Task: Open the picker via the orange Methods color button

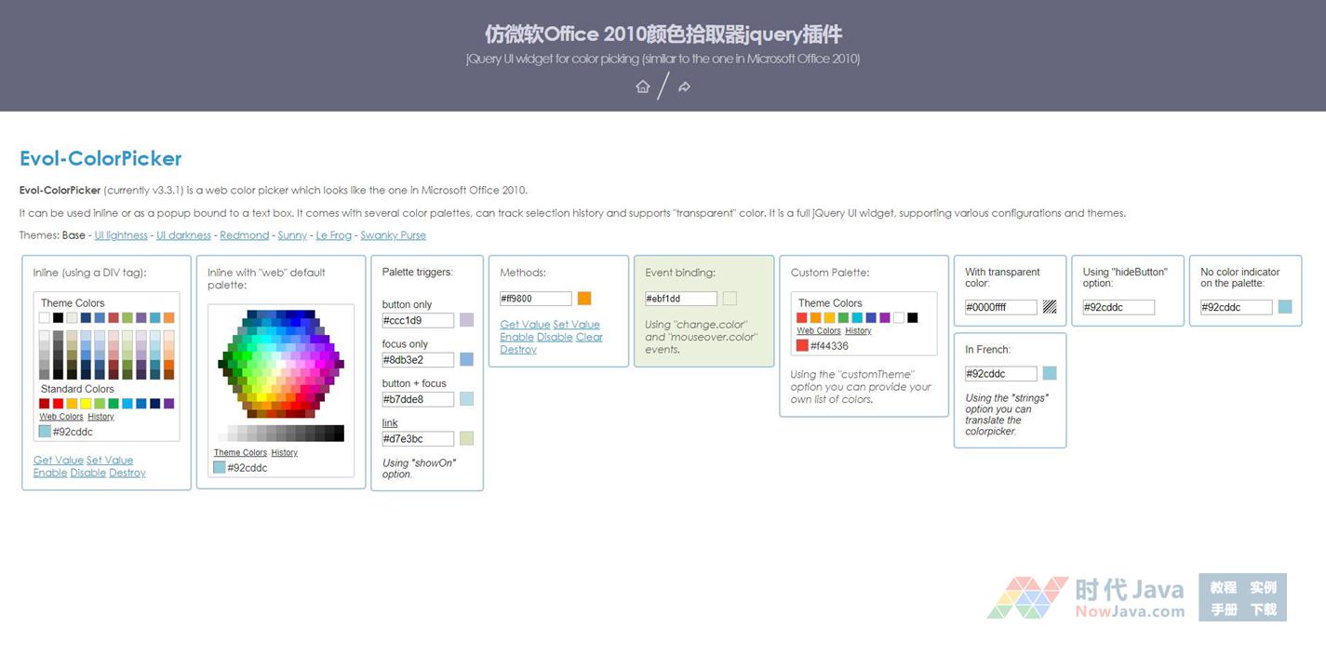Action: [x=584, y=299]
